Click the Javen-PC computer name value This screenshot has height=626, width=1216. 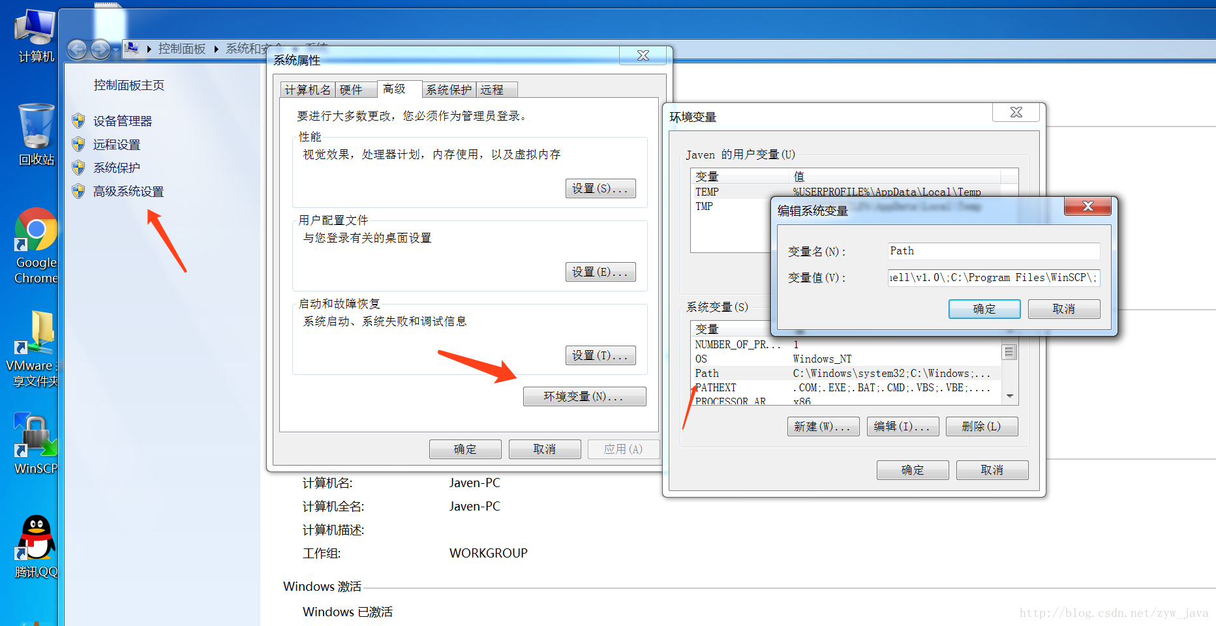tap(475, 483)
